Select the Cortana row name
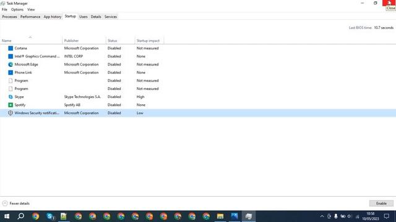 click(20, 48)
